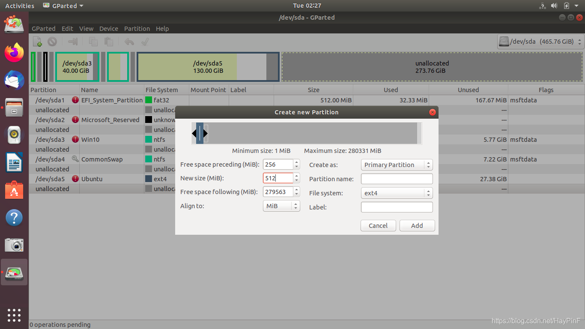This screenshot has width=585, height=329.
Task: Click the Undo last operation icon
Action: coord(129,42)
